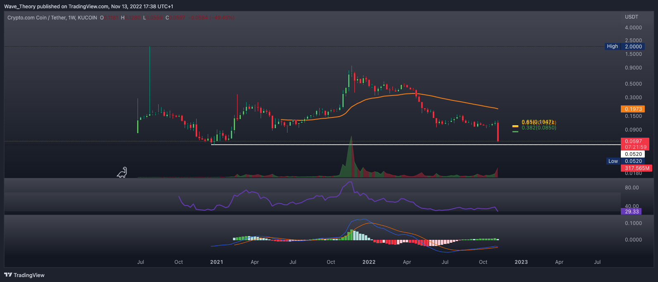Screen dimensions: 658x282
Task: Click the 80.00 level on RSI scale
Action: tap(632, 188)
